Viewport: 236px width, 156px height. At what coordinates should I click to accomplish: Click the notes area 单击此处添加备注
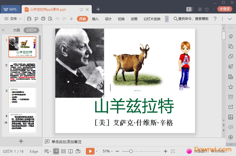(67, 141)
